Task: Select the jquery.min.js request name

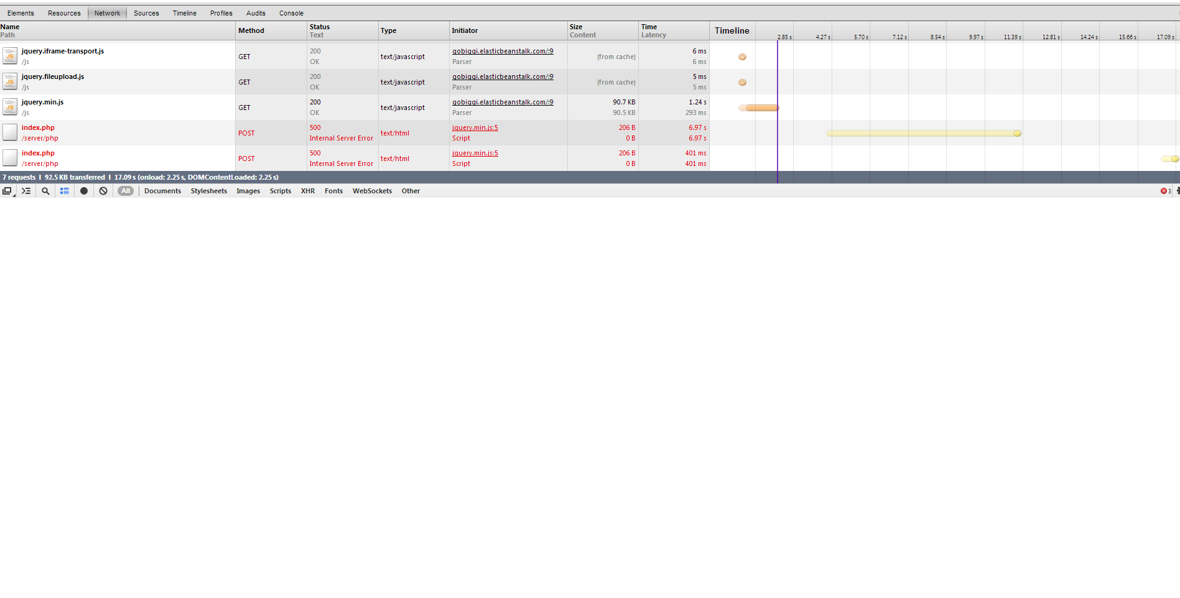Action: click(x=42, y=102)
